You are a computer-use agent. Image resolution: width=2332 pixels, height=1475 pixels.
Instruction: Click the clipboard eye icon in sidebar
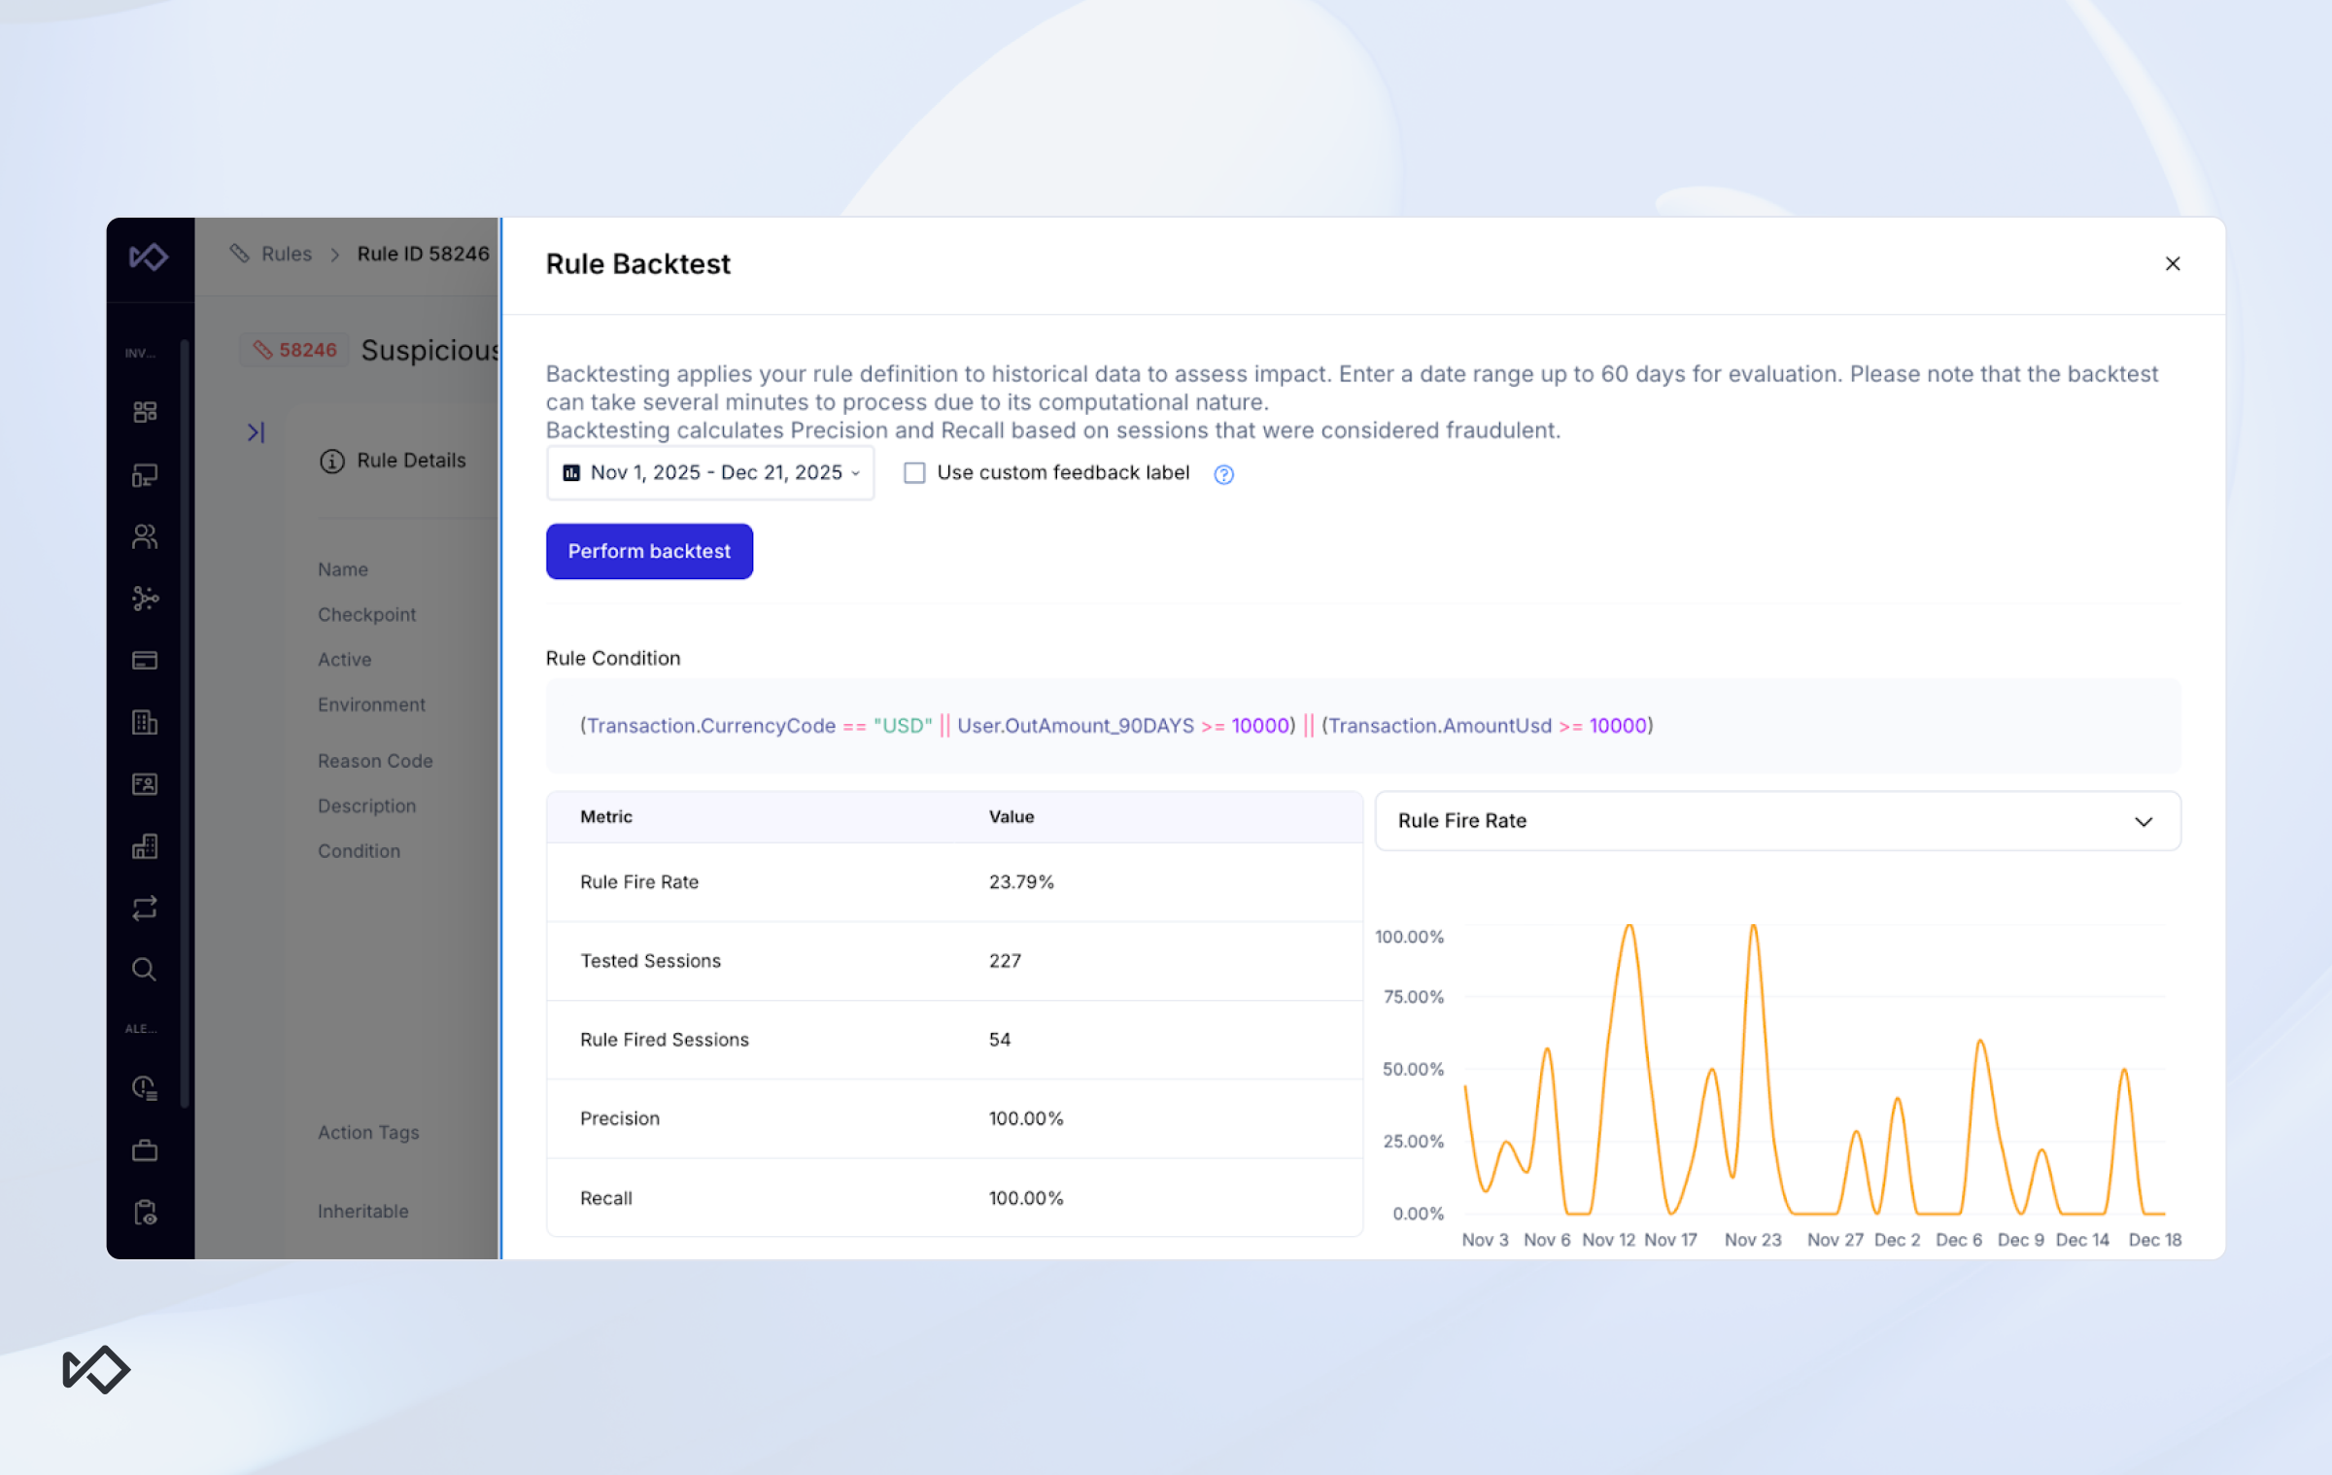pos(145,1213)
